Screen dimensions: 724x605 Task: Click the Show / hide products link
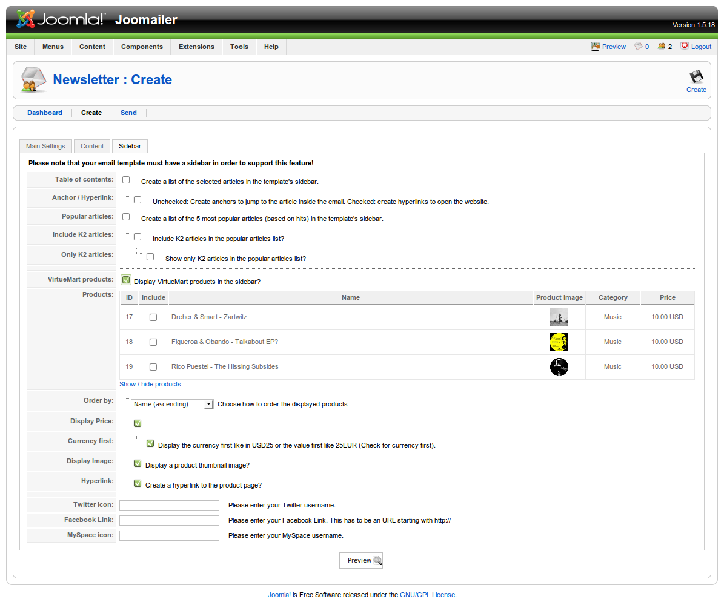tap(150, 384)
